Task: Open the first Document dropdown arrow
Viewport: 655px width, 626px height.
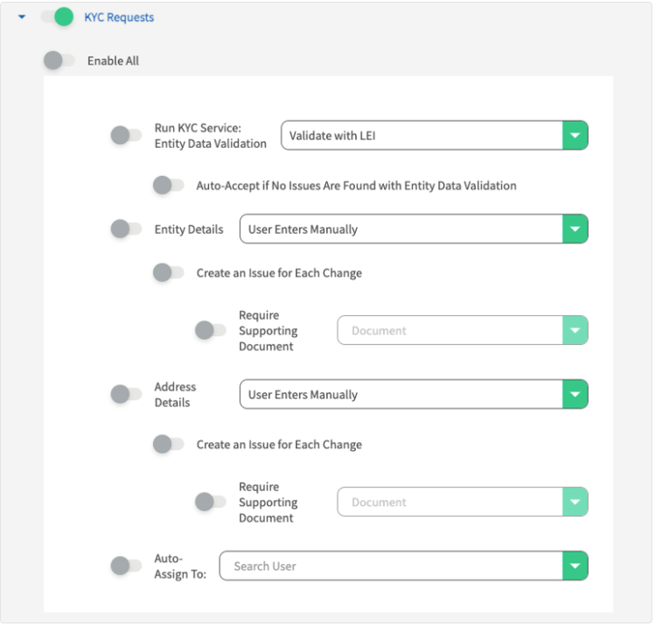Action: pyautogui.click(x=575, y=330)
